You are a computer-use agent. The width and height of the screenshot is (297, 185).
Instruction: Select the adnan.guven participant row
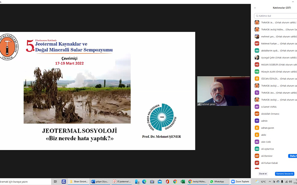tap(276, 128)
